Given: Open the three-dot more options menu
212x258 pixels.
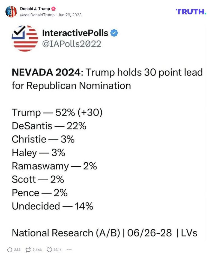Looking at the screenshot, I should [x=69, y=250].
